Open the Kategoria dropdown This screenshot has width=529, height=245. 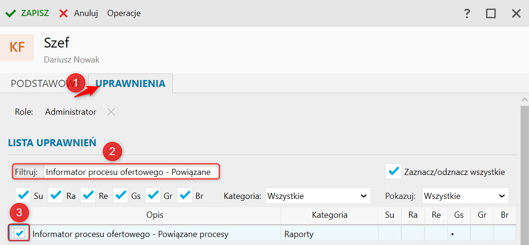click(318, 196)
